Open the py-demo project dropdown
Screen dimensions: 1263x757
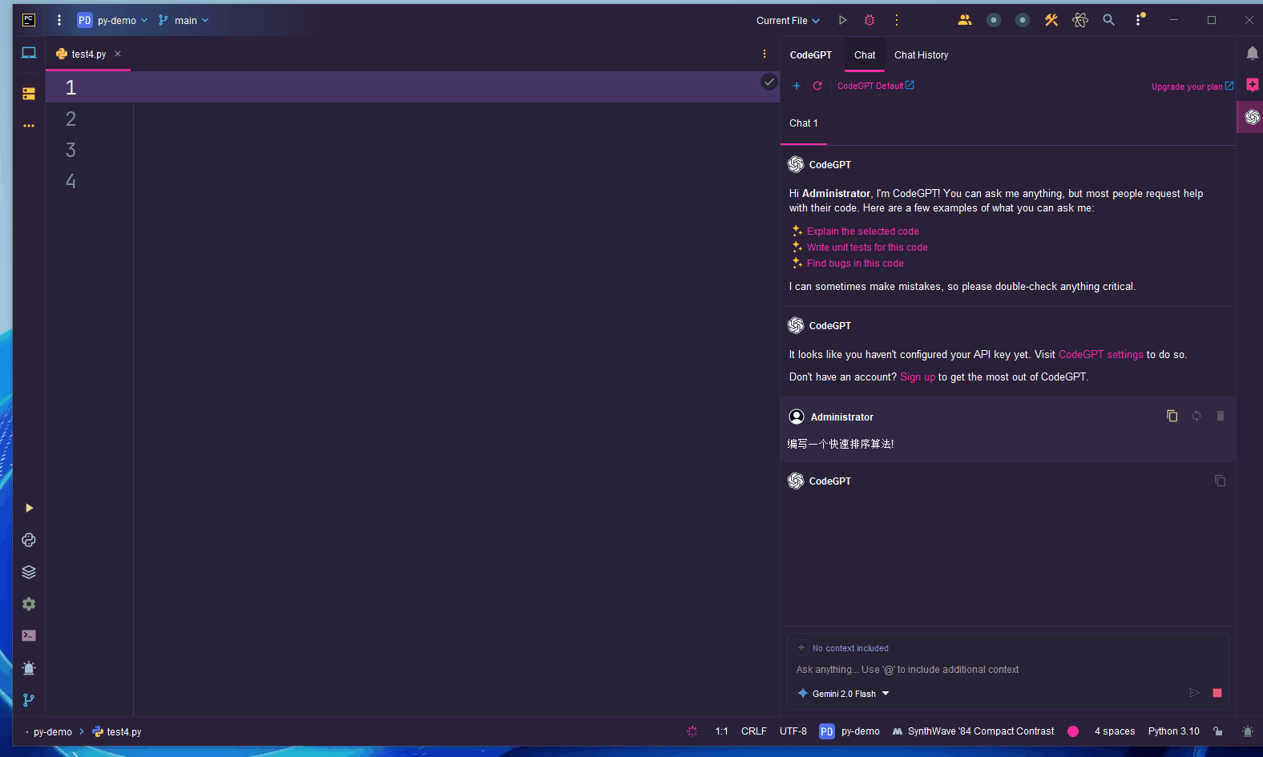112,20
